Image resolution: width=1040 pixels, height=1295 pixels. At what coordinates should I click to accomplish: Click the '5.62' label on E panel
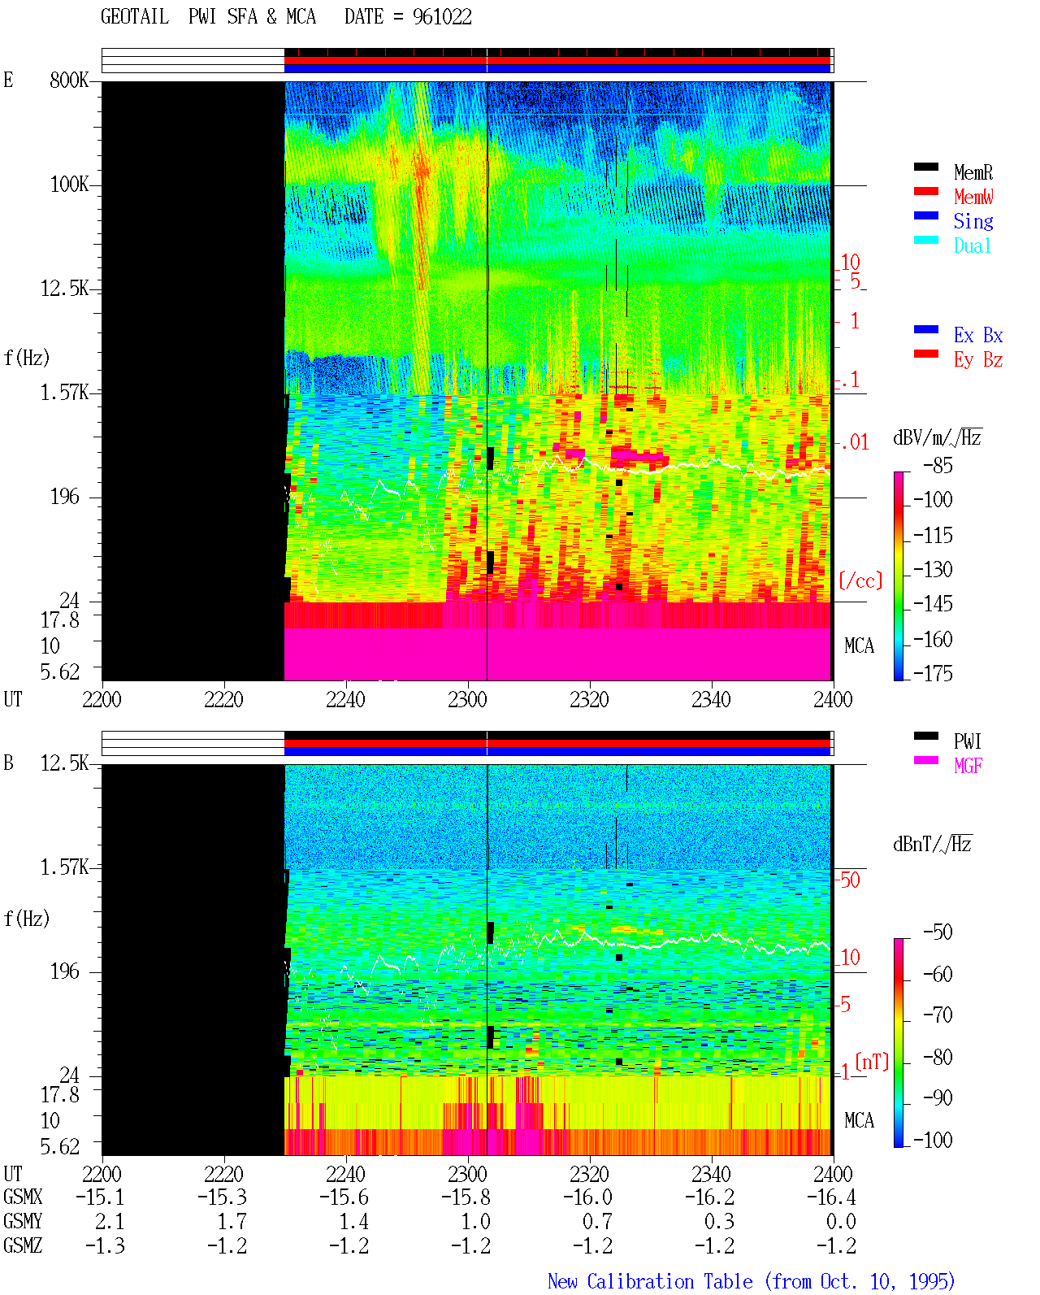click(x=60, y=672)
